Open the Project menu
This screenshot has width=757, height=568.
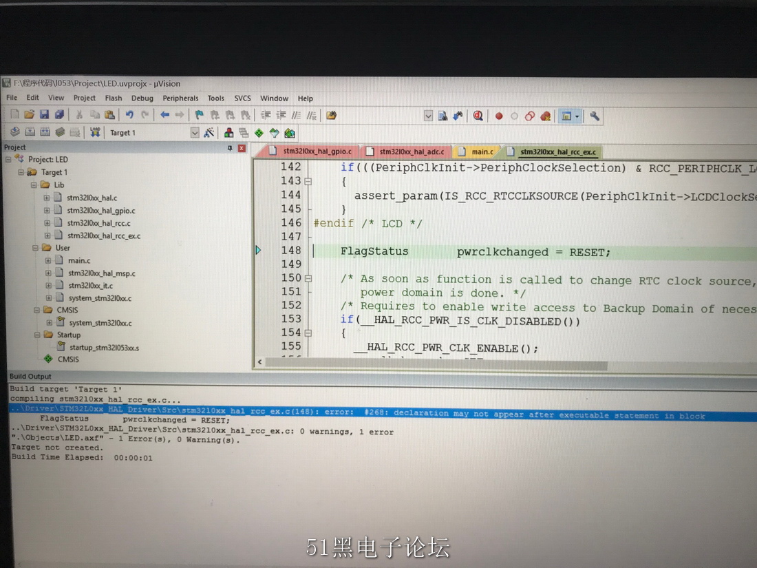pos(85,98)
